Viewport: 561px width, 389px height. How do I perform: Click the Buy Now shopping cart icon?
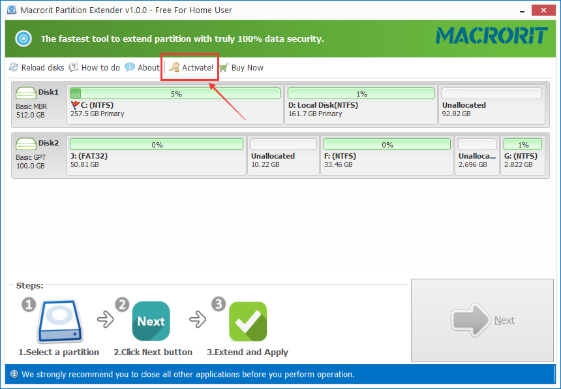click(224, 67)
